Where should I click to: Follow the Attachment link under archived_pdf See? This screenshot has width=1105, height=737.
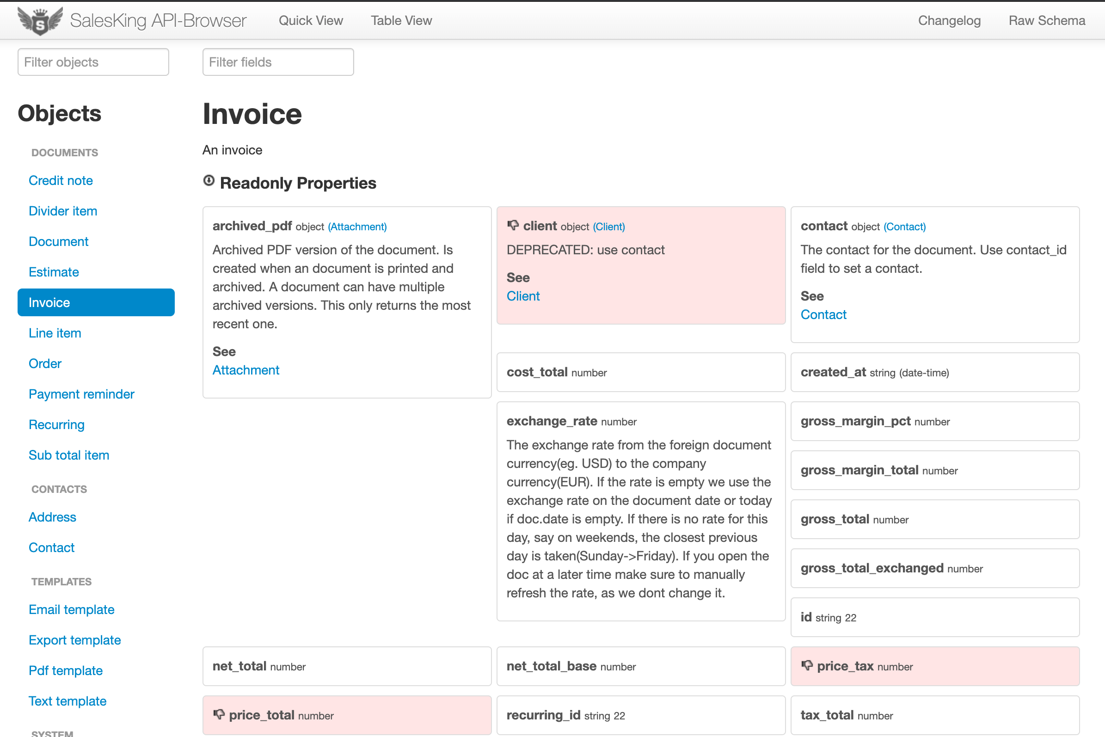pos(246,370)
